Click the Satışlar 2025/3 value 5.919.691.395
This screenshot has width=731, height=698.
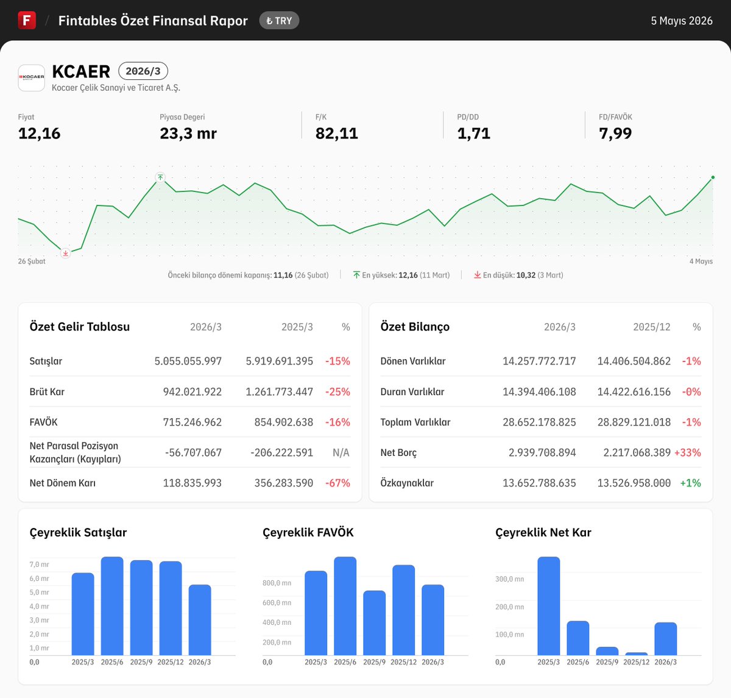click(280, 361)
